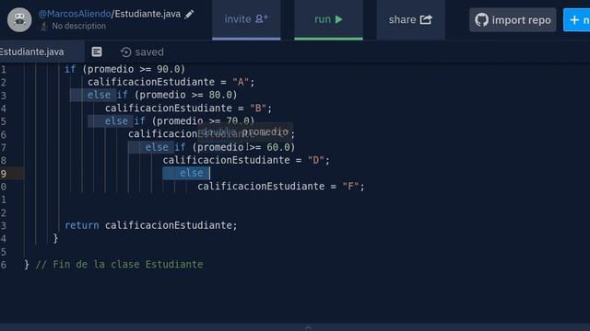Click the user avatar icon
This screenshot has height=331, width=590.
tap(19, 19)
